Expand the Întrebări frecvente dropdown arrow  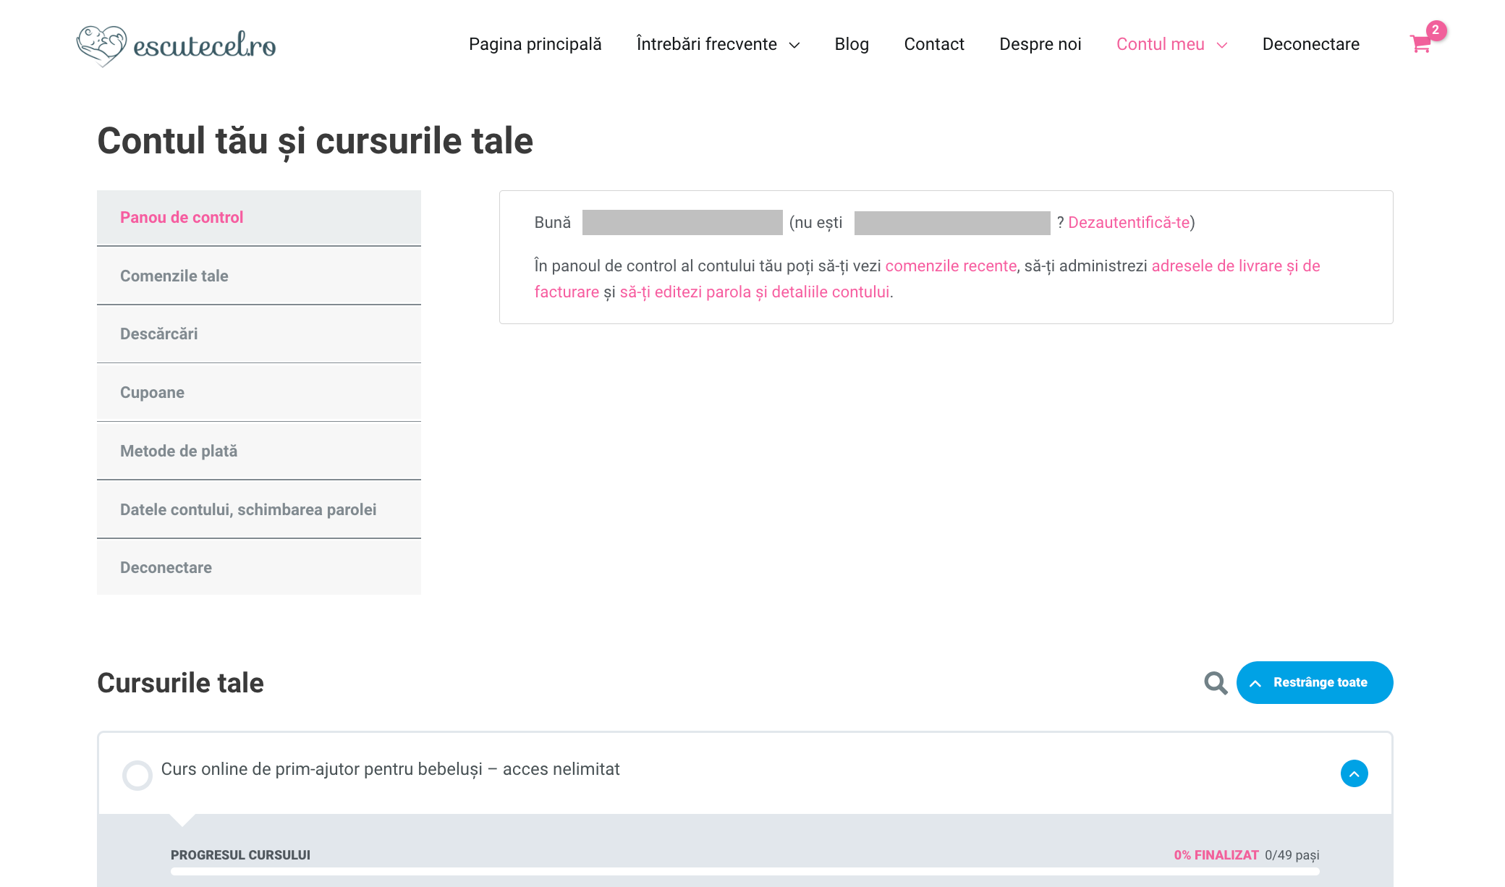(x=794, y=45)
